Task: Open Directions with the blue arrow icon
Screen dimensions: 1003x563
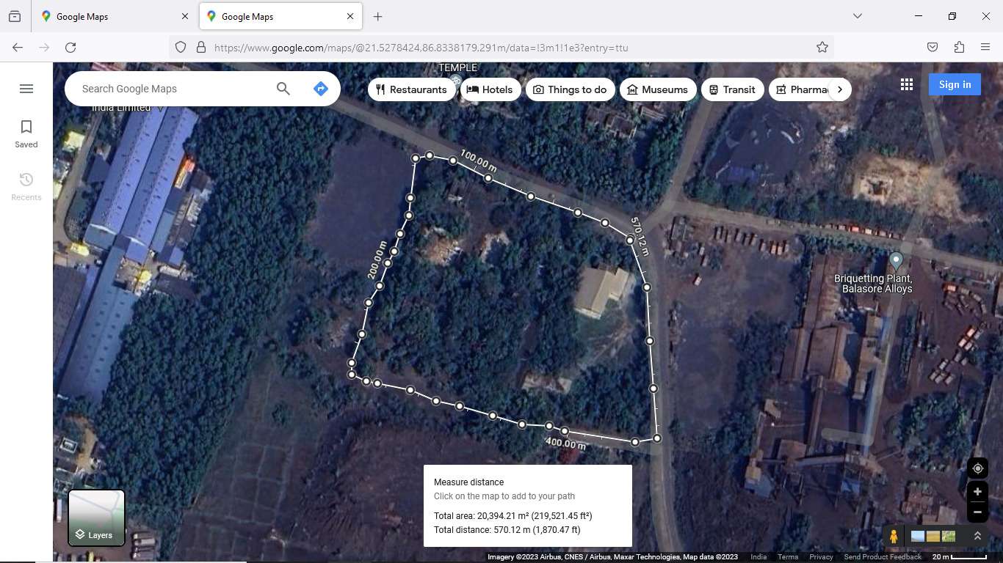Action: (x=320, y=89)
